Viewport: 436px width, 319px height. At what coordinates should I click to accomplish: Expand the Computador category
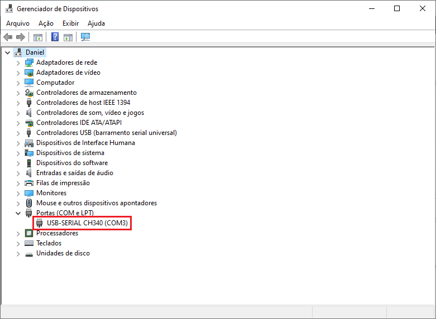[x=18, y=83]
